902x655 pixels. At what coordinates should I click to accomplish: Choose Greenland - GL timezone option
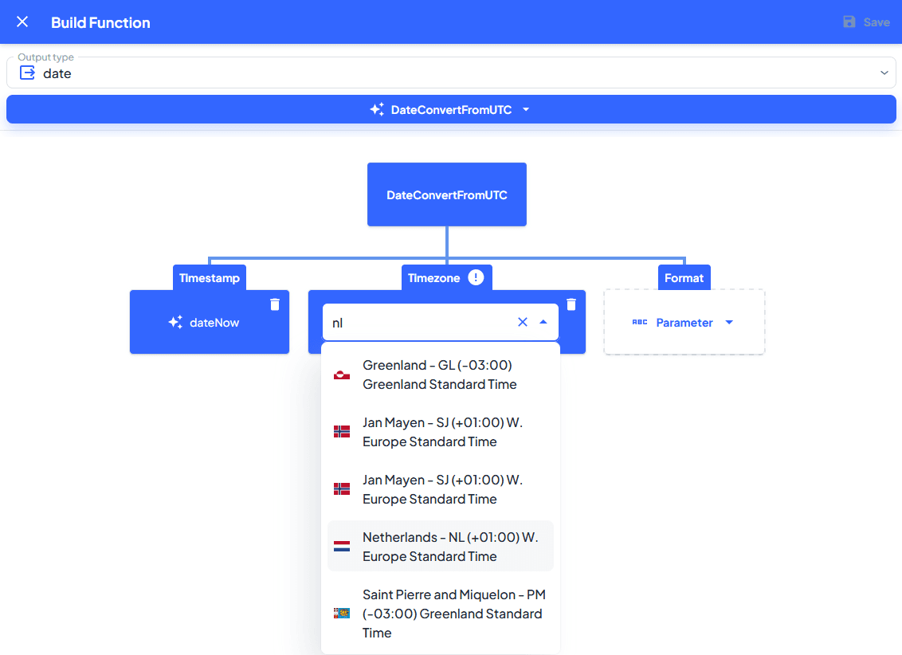click(x=441, y=375)
